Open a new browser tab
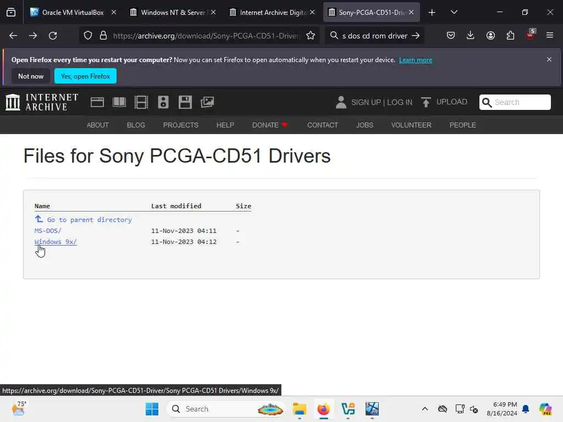The image size is (563, 422). [x=432, y=13]
